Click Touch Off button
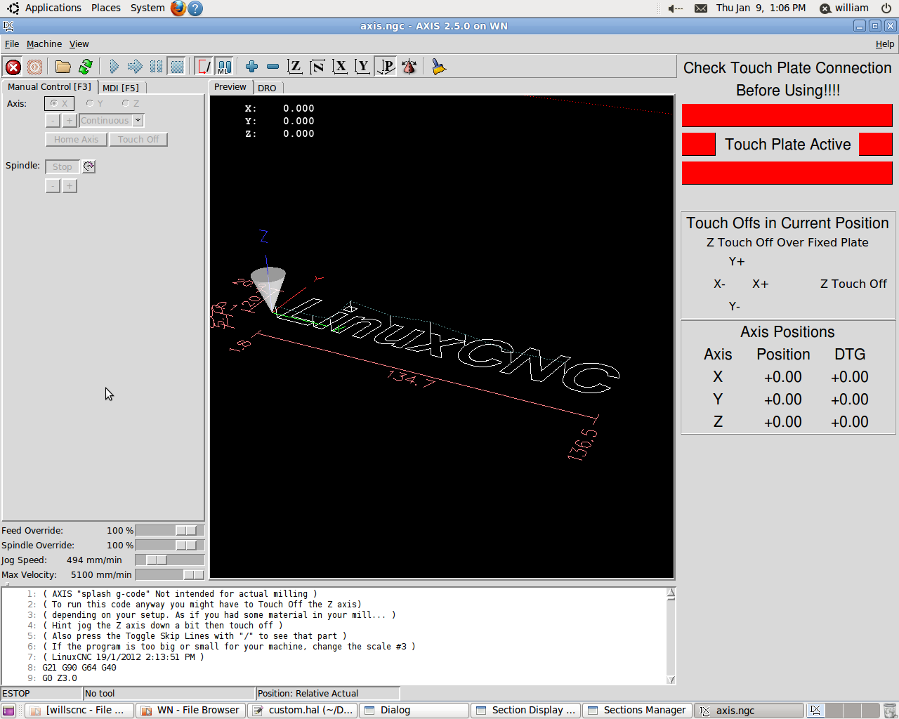This screenshot has width=899, height=719. click(x=138, y=139)
